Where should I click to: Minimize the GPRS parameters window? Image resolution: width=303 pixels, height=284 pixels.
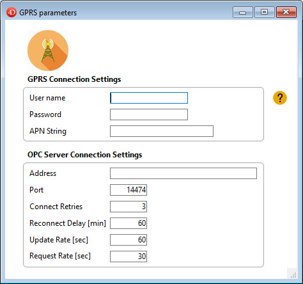pos(243,12)
